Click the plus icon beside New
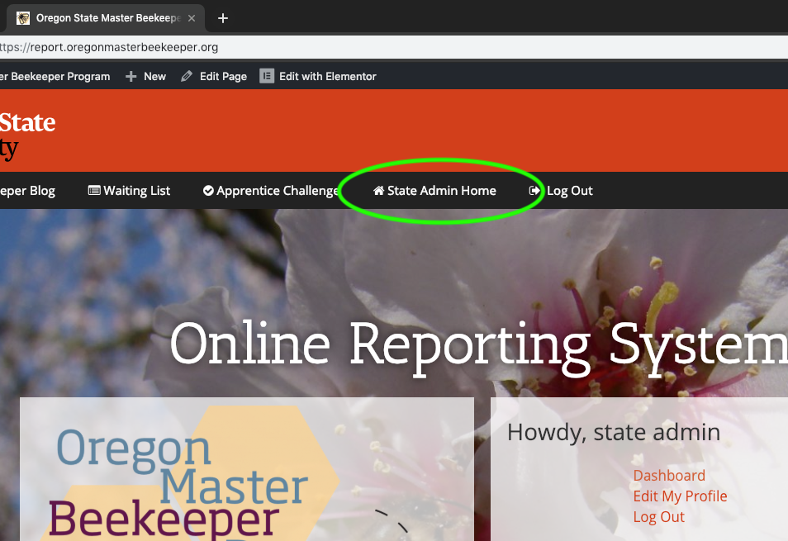The width and height of the screenshot is (788, 541). [131, 76]
